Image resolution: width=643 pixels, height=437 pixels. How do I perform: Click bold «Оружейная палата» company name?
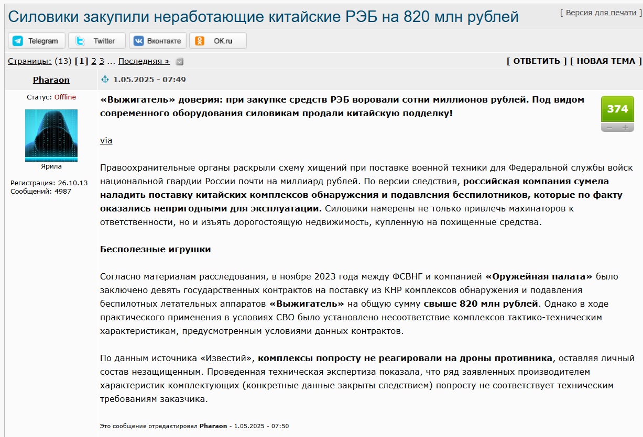539,276
